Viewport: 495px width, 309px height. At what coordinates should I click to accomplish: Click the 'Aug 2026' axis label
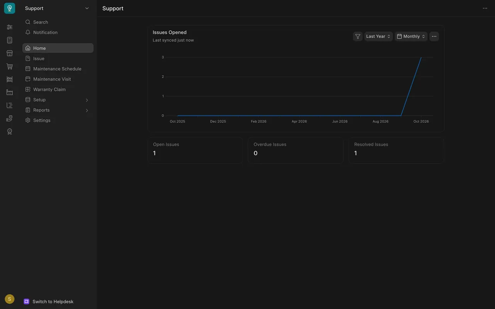coord(381,121)
